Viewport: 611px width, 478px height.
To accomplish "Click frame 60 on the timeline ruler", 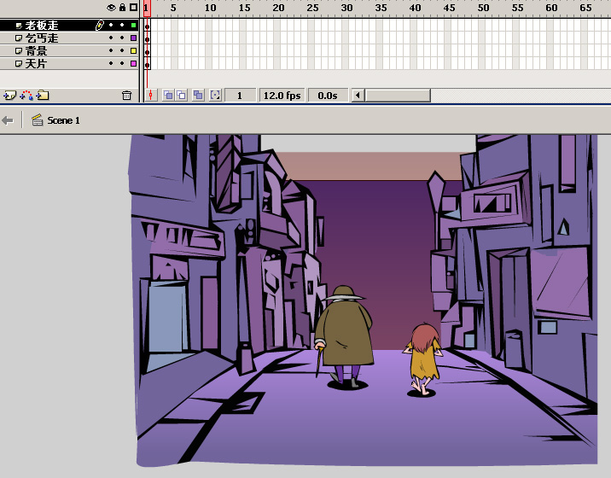I will 550,8.
